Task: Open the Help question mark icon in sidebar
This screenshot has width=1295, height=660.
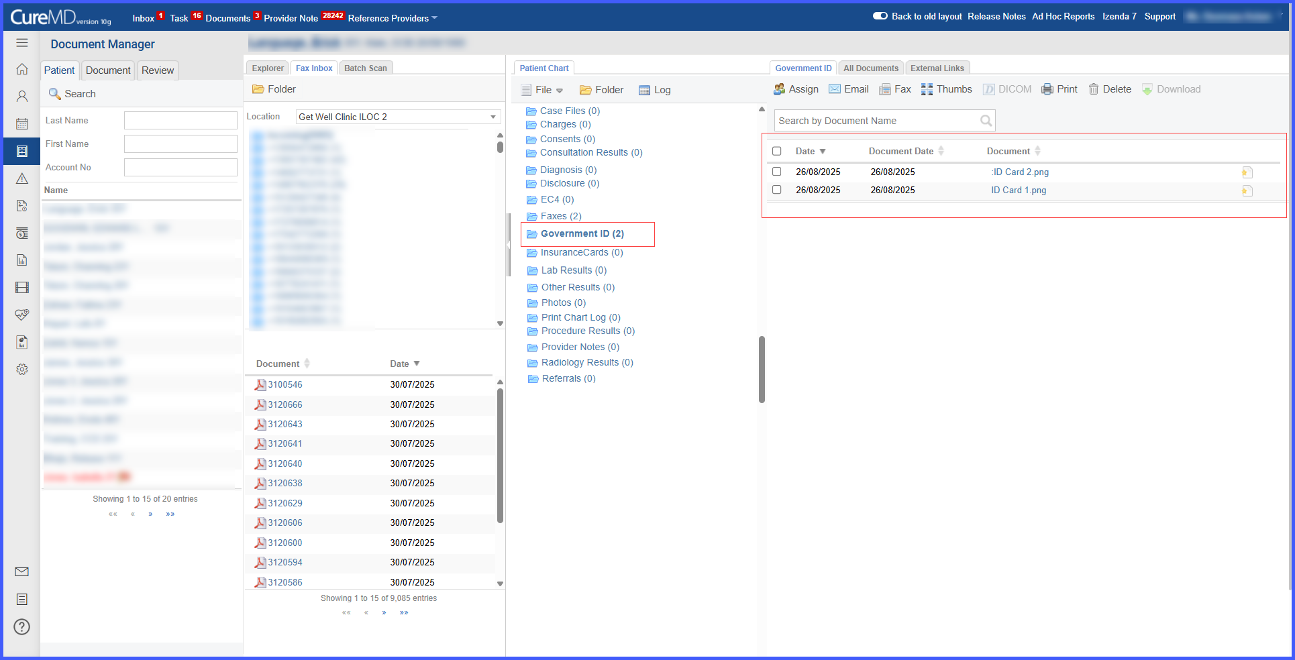Action: pyautogui.click(x=21, y=626)
